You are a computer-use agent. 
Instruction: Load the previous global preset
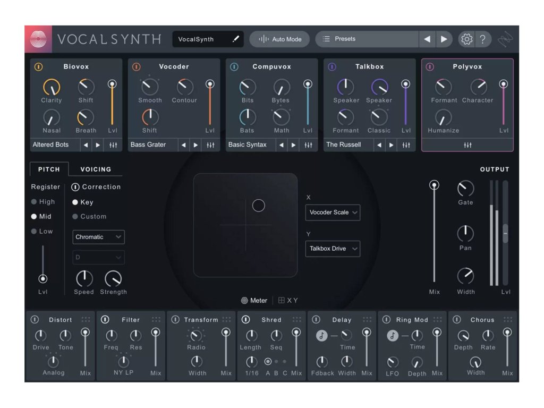pos(427,39)
